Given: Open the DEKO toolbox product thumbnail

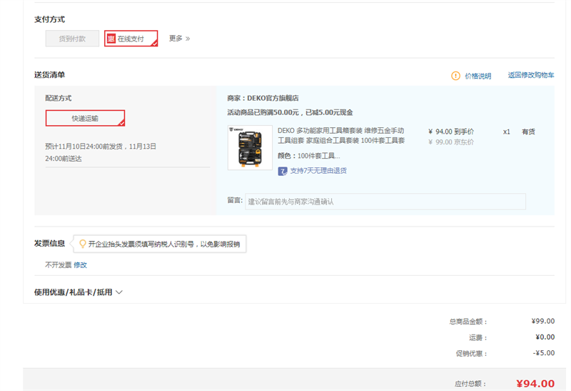Looking at the screenshot, I should (x=250, y=148).
